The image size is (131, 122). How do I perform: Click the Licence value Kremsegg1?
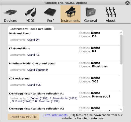pos(101,96)
